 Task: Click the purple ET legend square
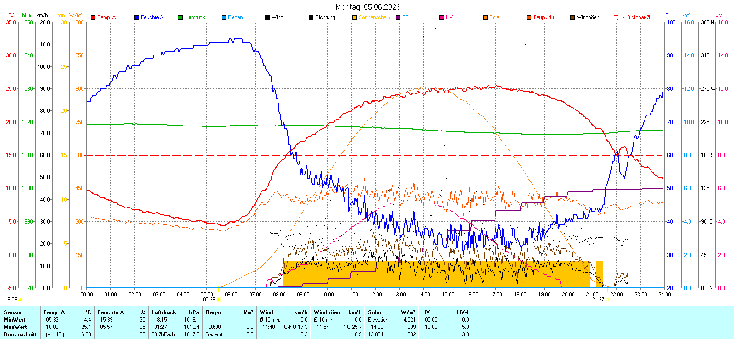pyautogui.click(x=398, y=17)
